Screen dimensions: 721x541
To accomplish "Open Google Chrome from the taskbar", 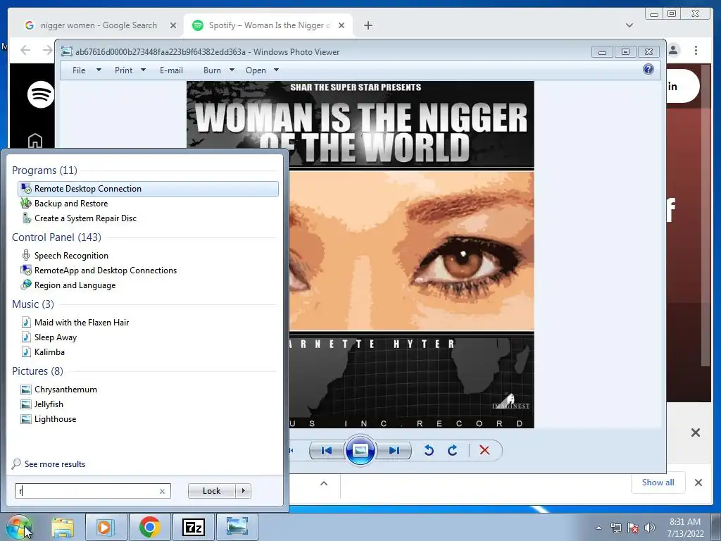I will [x=149, y=527].
